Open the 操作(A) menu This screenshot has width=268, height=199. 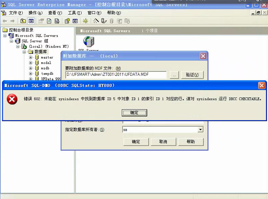pos(36,13)
